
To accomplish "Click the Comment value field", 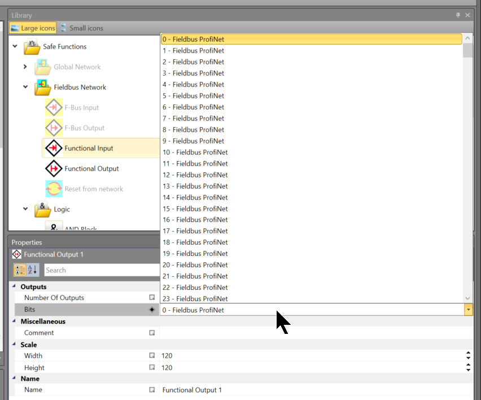I will (x=316, y=333).
